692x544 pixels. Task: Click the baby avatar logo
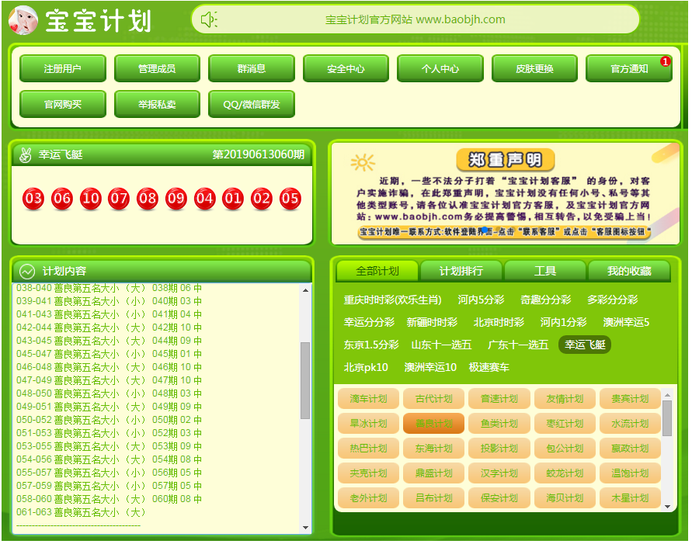point(23,20)
